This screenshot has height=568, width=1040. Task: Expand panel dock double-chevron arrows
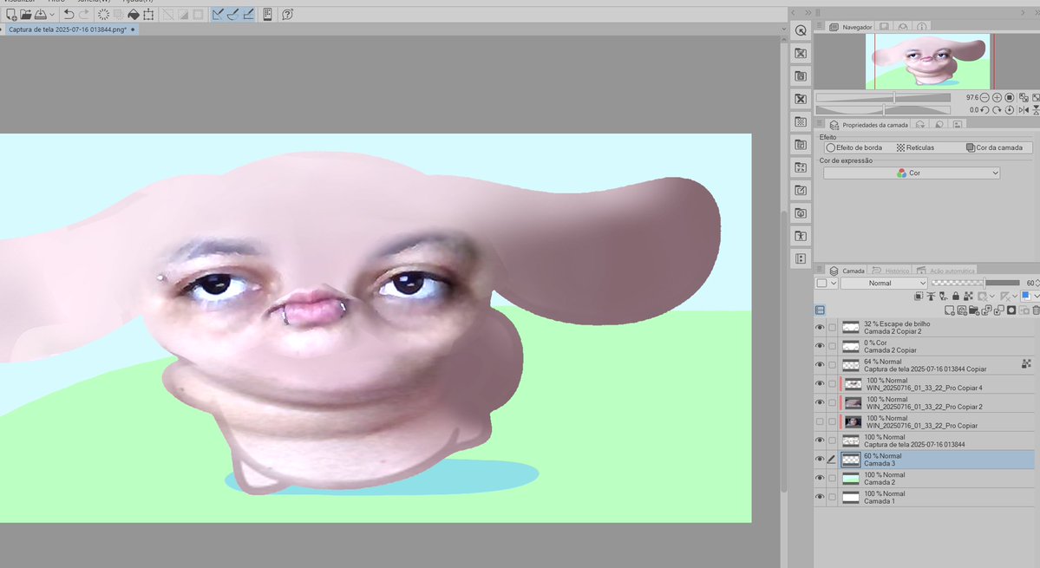coord(808,13)
